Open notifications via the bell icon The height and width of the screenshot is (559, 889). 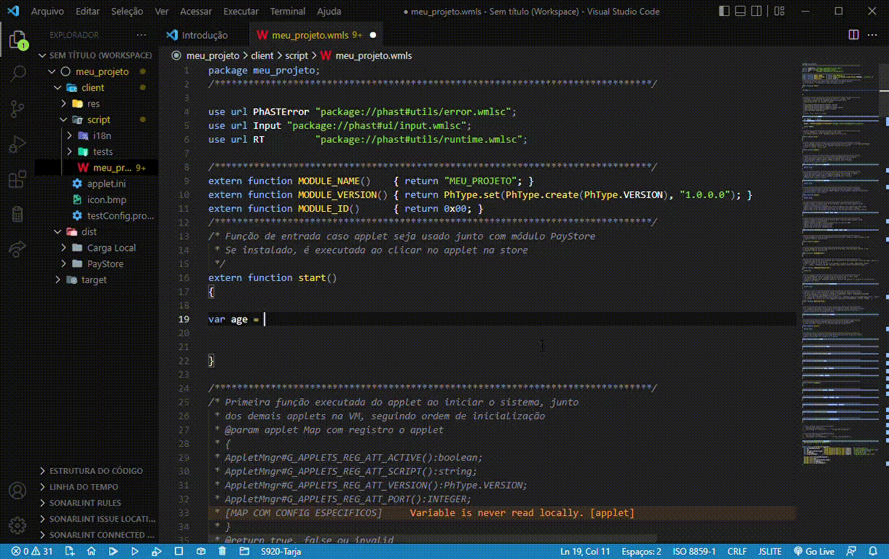[x=873, y=551]
